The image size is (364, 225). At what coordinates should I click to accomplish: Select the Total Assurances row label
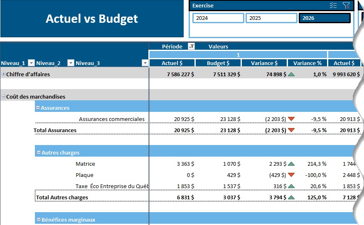55,130
